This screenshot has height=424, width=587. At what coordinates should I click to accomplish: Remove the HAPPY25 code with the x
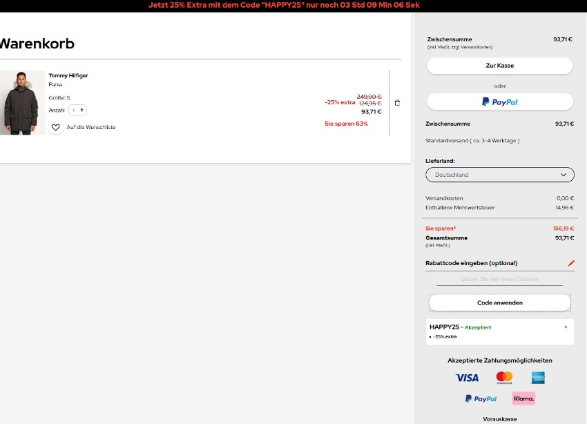point(566,327)
